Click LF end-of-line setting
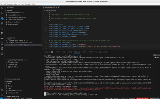This screenshot has width=160, height=99. coord(127,98)
